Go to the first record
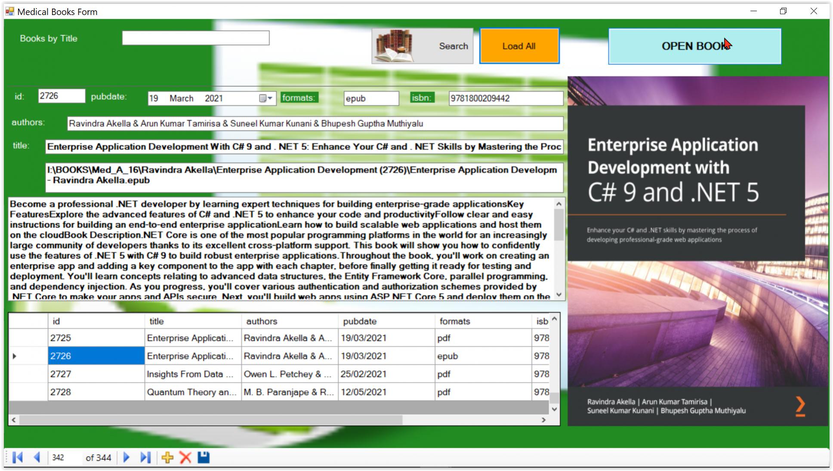 tap(18, 458)
